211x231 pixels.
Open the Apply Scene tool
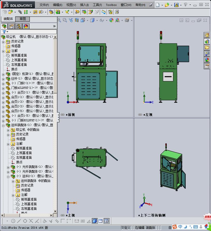118,20
